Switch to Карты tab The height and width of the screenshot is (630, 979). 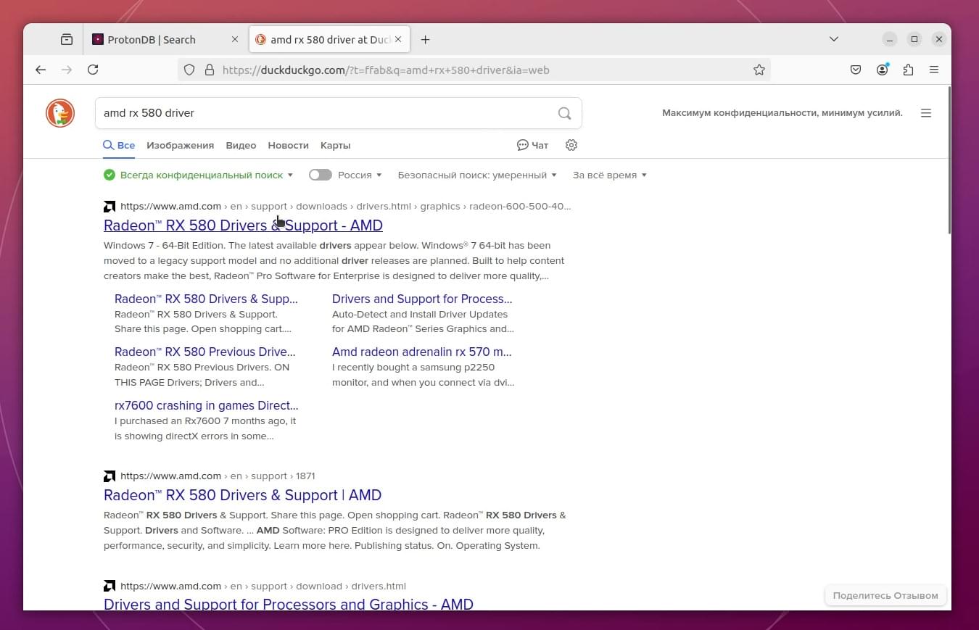tap(336, 145)
